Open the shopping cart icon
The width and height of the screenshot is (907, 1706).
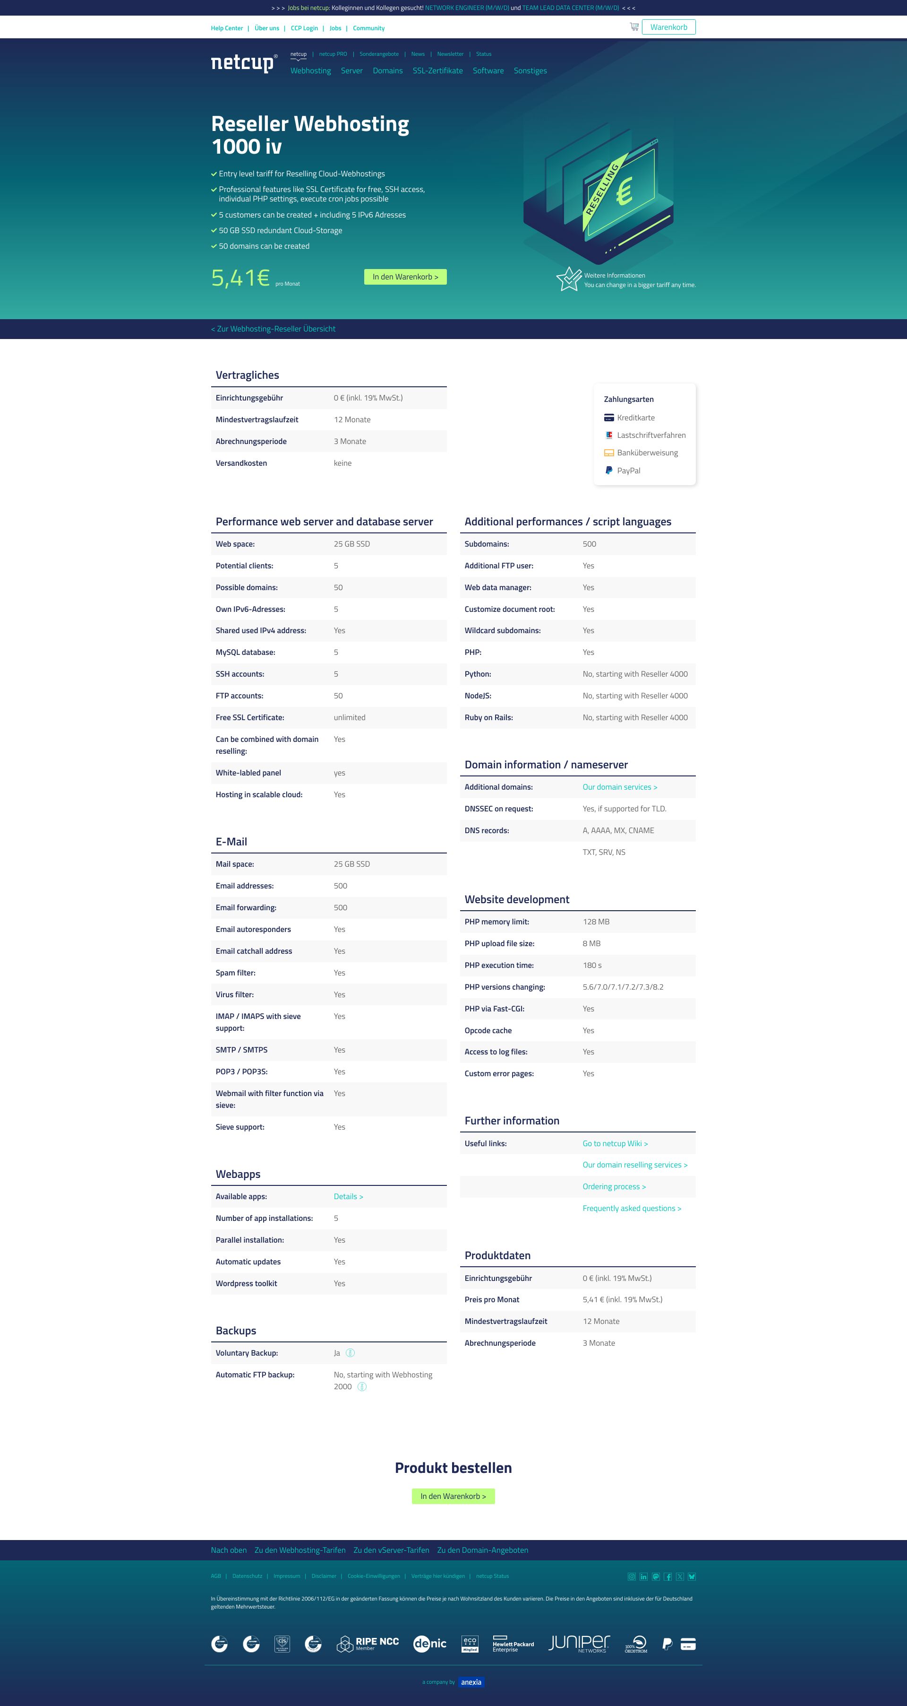pyautogui.click(x=634, y=26)
